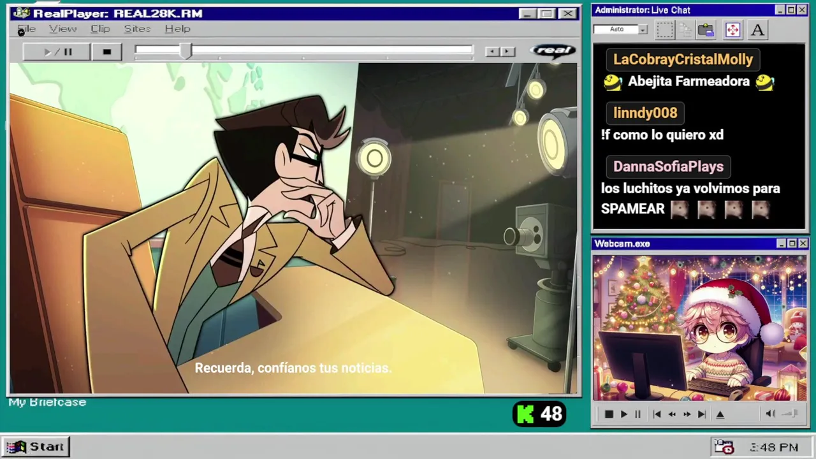Click the RealPlayer video display area
Screen dimensions: 816x459
pos(293,228)
